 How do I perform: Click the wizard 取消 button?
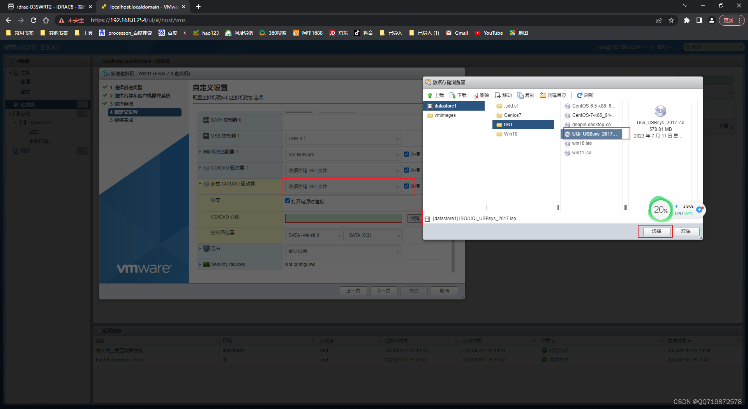[445, 291]
